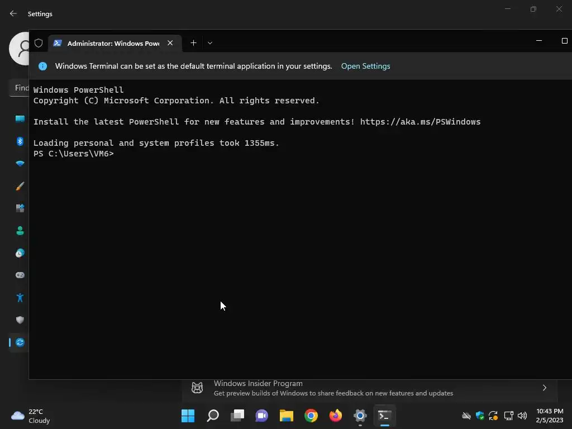Open Teams Chat from taskbar
This screenshot has height=429, width=572.
pos(261,416)
